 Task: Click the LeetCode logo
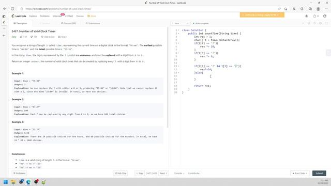pyautogui.click(x=19, y=16)
